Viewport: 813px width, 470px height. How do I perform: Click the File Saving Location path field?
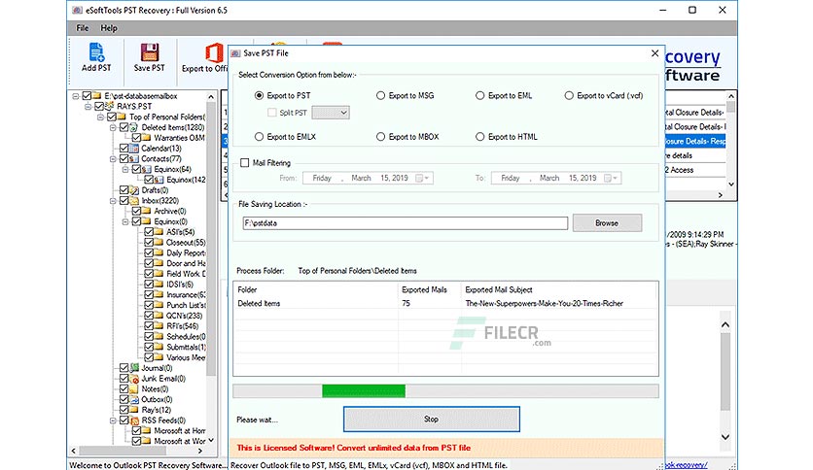tap(405, 223)
